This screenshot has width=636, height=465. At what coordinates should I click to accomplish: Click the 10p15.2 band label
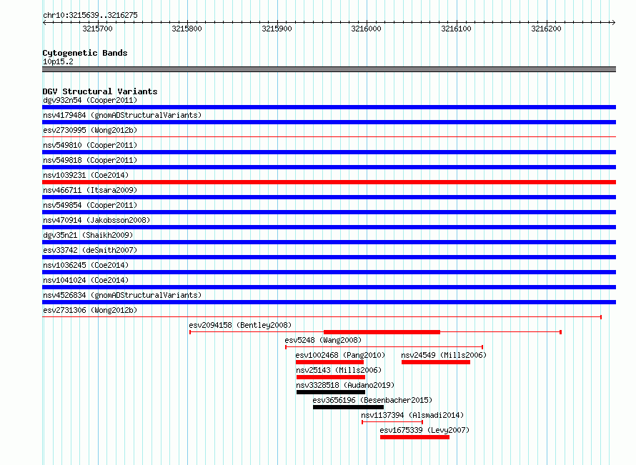pos(58,61)
